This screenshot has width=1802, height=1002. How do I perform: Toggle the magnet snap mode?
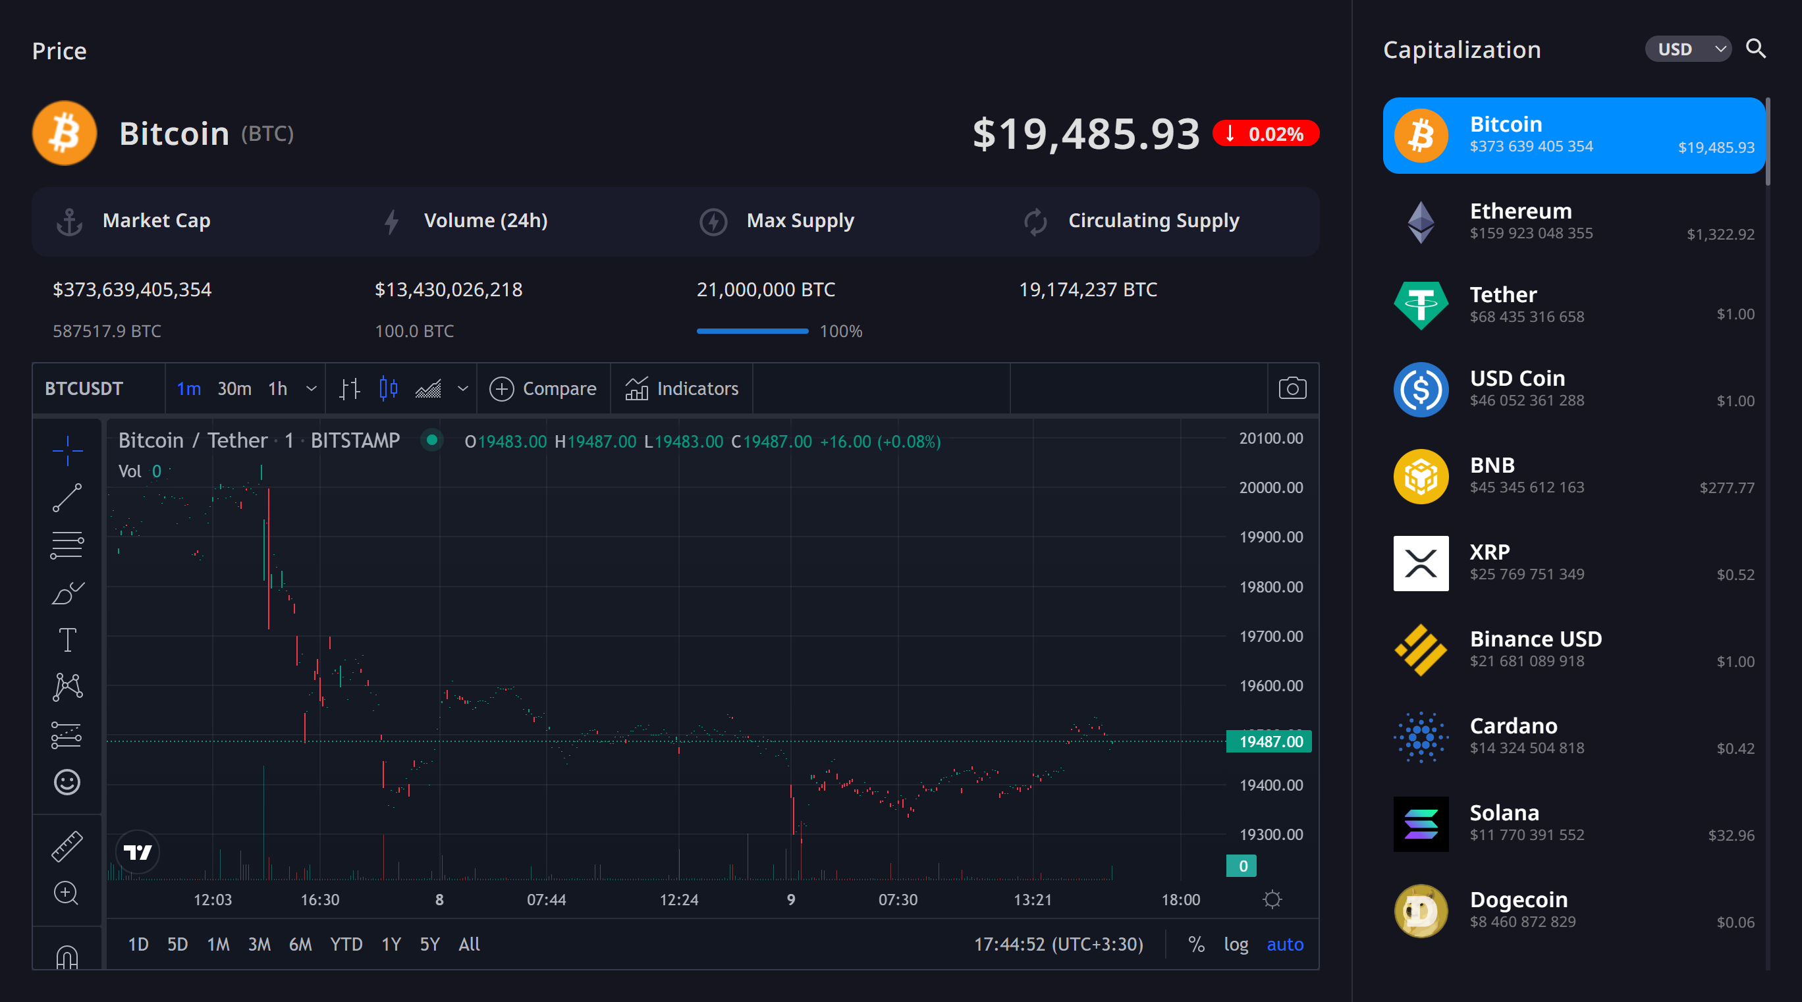tap(67, 957)
